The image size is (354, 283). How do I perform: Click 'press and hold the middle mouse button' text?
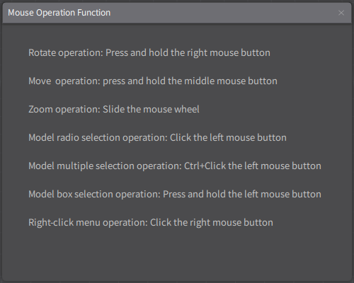point(190,81)
